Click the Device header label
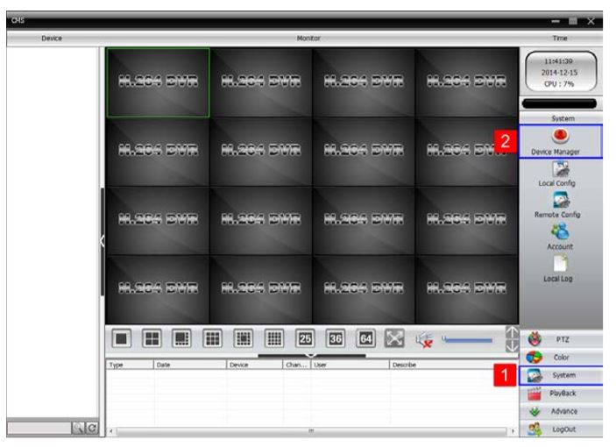The height and width of the screenshot is (447, 616). (x=52, y=38)
